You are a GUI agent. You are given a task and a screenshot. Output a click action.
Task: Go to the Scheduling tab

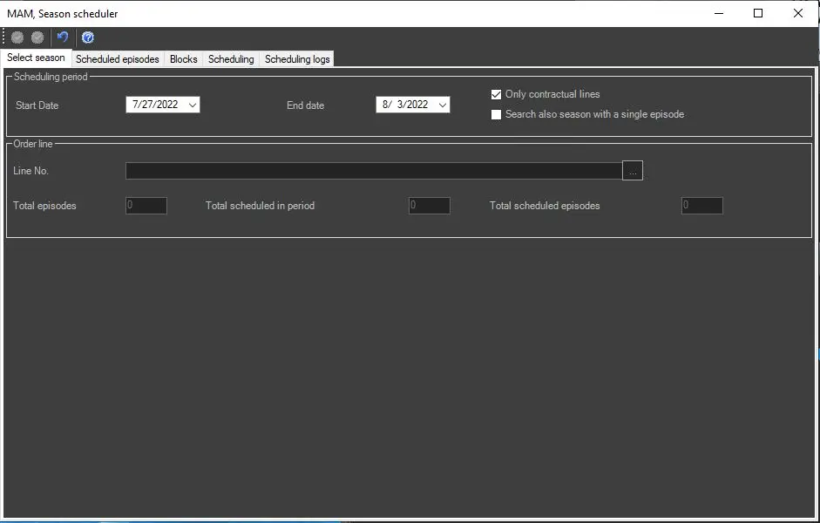click(x=231, y=59)
